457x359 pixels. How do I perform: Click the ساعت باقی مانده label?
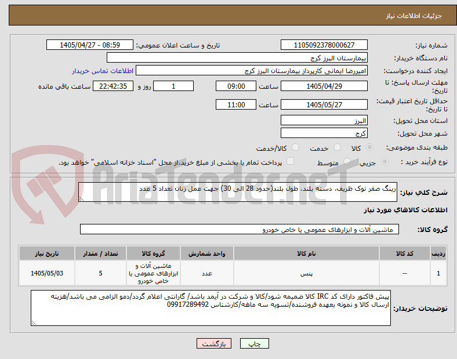click(64, 86)
